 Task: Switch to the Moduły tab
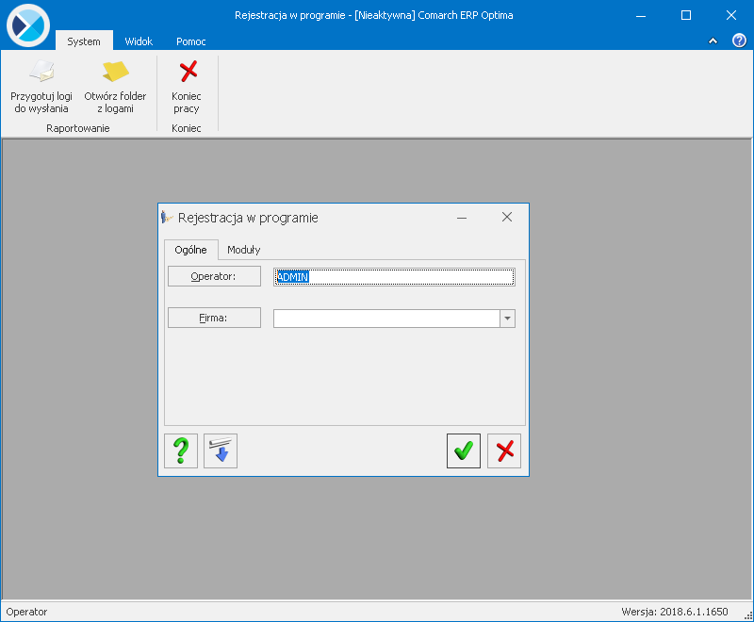pos(244,250)
